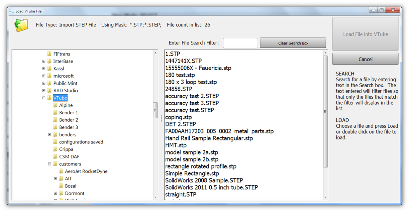This screenshot has width=409, height=212.
Task: Expand the benders folder node
Action: click(49, 135)
